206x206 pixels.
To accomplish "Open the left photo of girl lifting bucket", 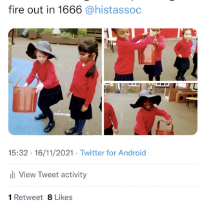I will tap(55, 81).
